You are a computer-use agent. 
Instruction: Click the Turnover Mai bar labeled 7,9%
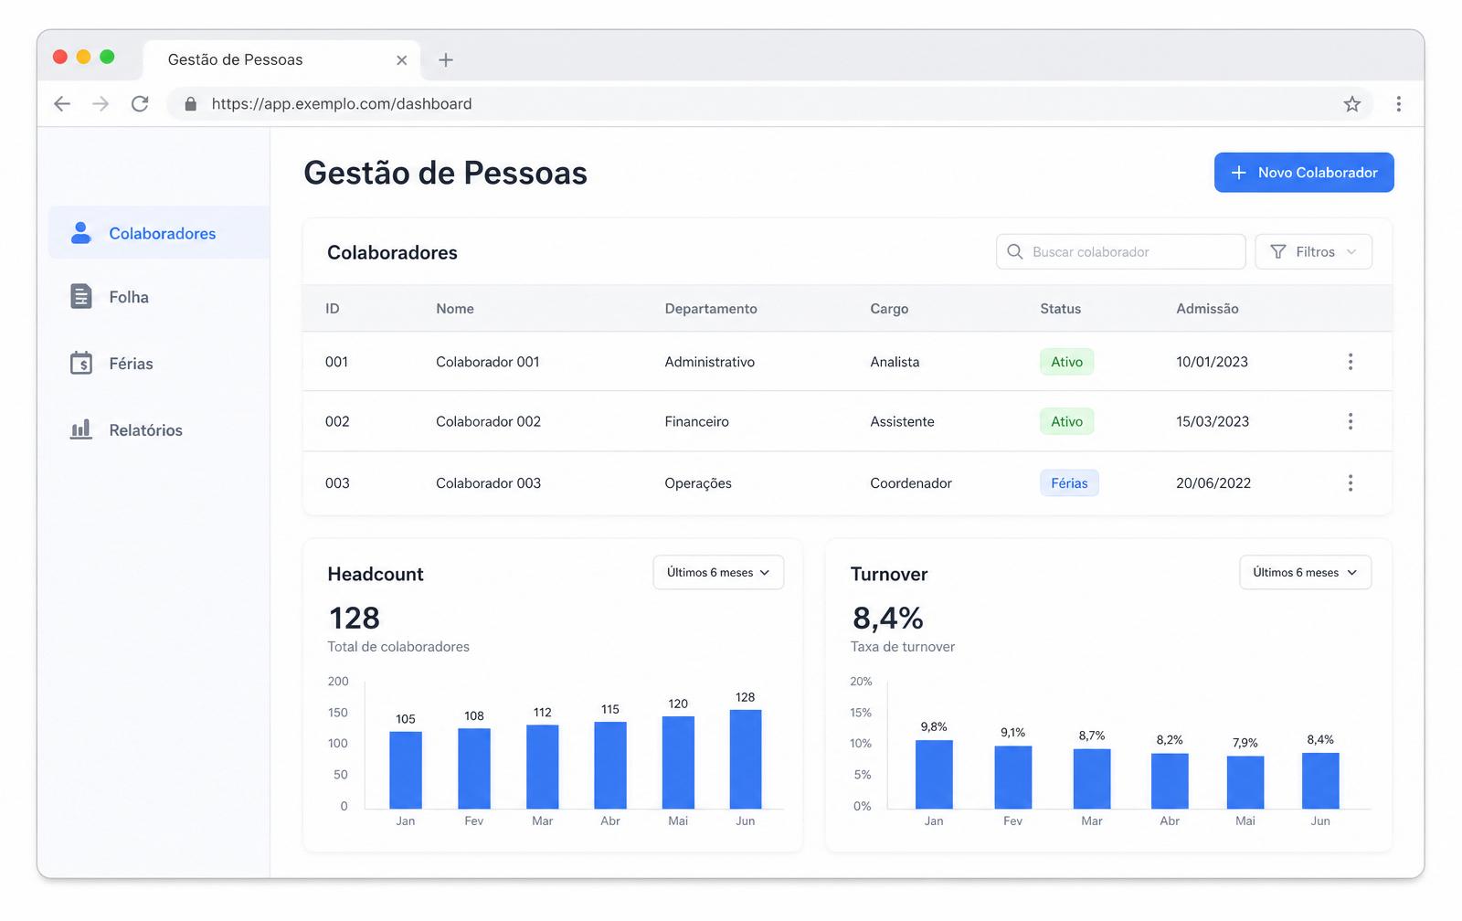pyautogui.click(x=1245, y=782)
